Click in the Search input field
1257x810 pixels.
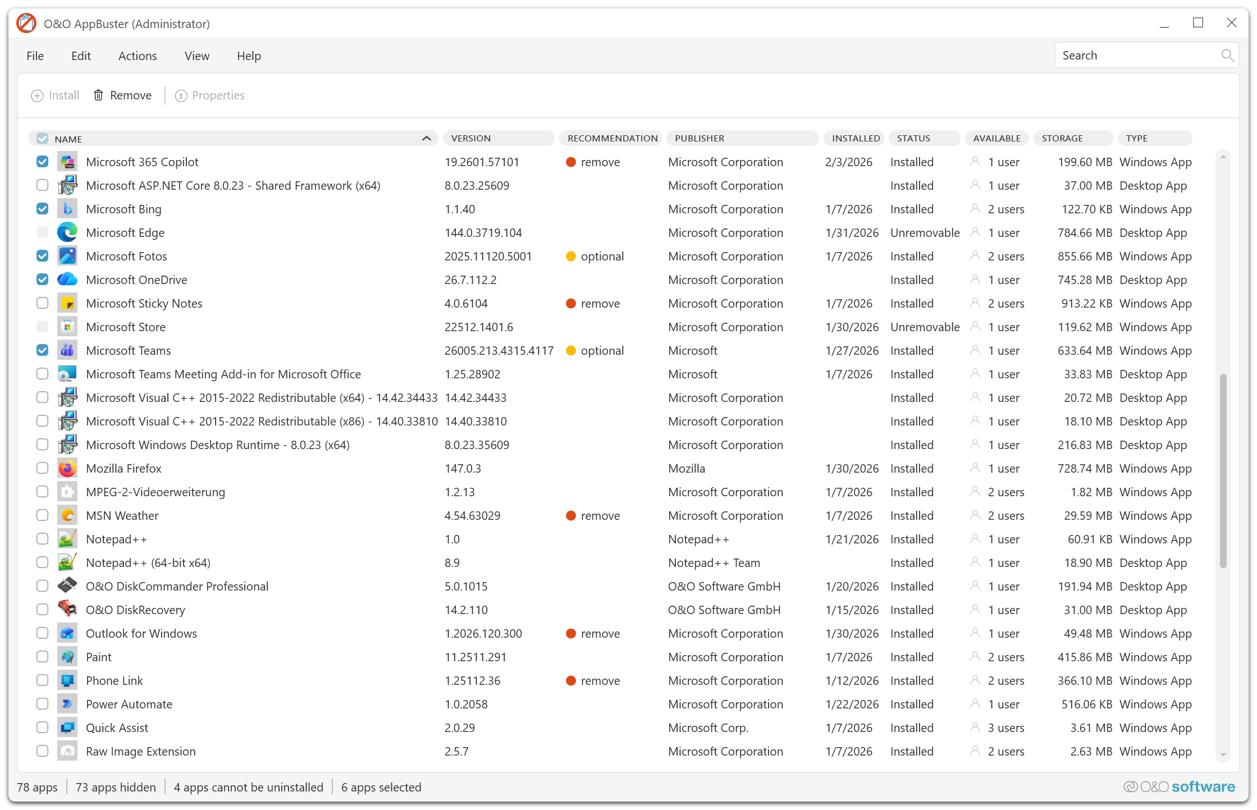1134,56
